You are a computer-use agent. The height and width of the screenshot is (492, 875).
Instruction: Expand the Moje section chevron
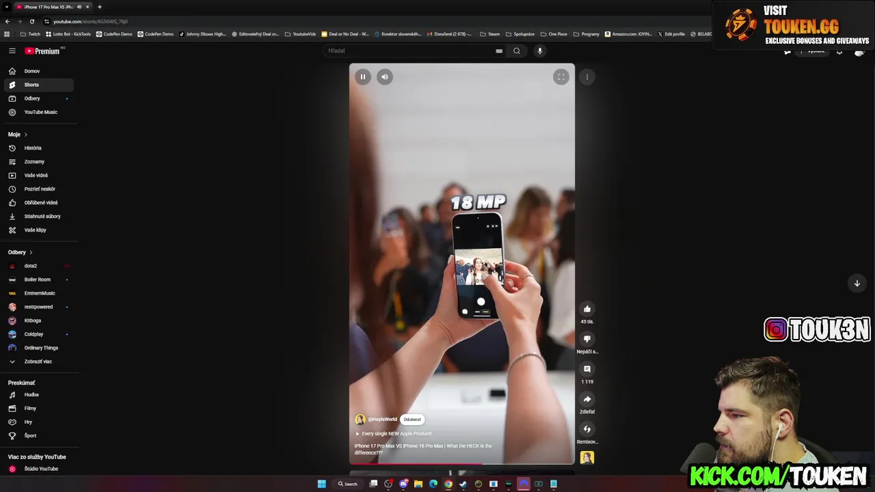(25, 135)
